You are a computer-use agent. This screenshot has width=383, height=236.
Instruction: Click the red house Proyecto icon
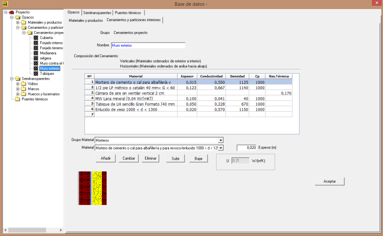pyautogui.click(x=11, y=12)
